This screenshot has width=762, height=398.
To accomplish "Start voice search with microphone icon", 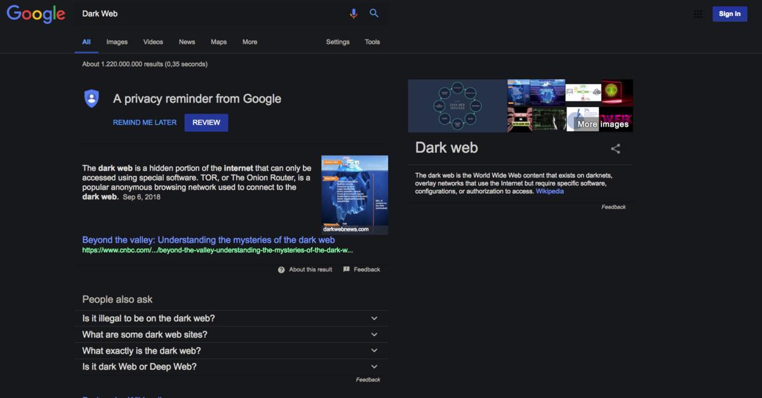I will (354, 13).
